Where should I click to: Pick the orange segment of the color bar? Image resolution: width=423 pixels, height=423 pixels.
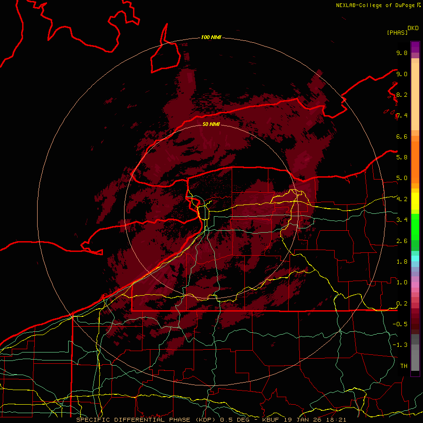(x=415, y=162)
